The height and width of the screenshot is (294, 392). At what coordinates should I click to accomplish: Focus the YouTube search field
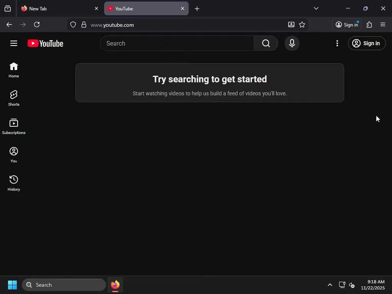click(177, 43)
